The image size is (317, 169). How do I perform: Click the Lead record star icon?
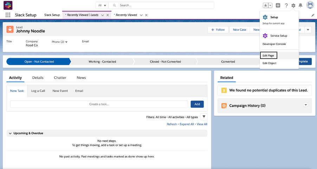10,29
